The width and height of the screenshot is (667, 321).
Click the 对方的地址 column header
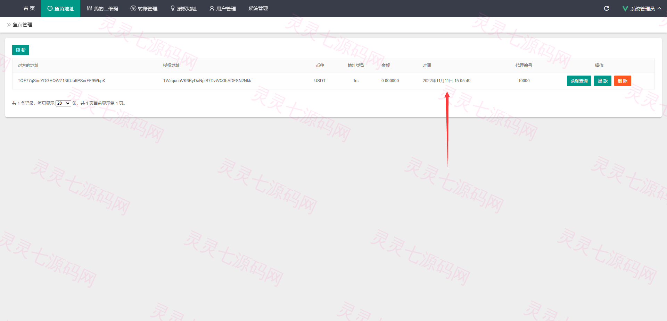28,66
